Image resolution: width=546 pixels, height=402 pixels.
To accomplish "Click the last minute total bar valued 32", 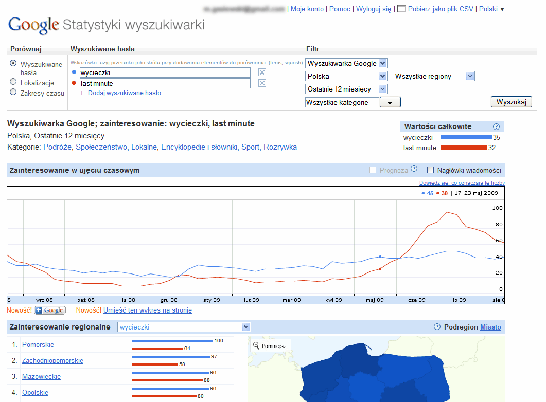I will click(464, 148).
